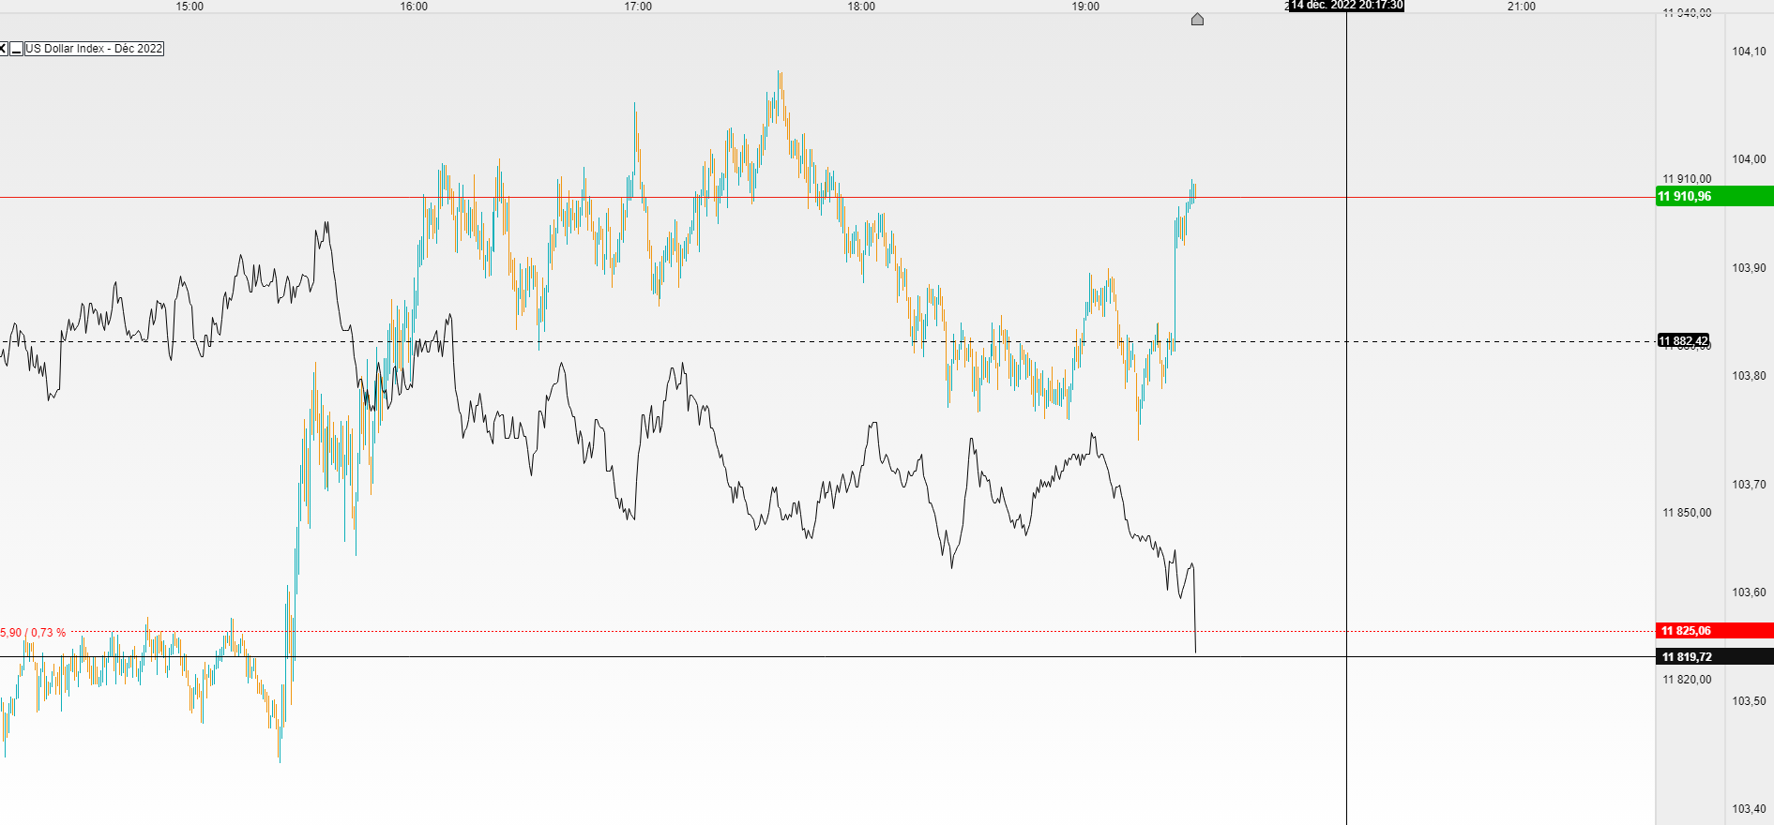Click the 16:00 time axis label
This screenshot has width=1774, height=825.
(414, 7)
